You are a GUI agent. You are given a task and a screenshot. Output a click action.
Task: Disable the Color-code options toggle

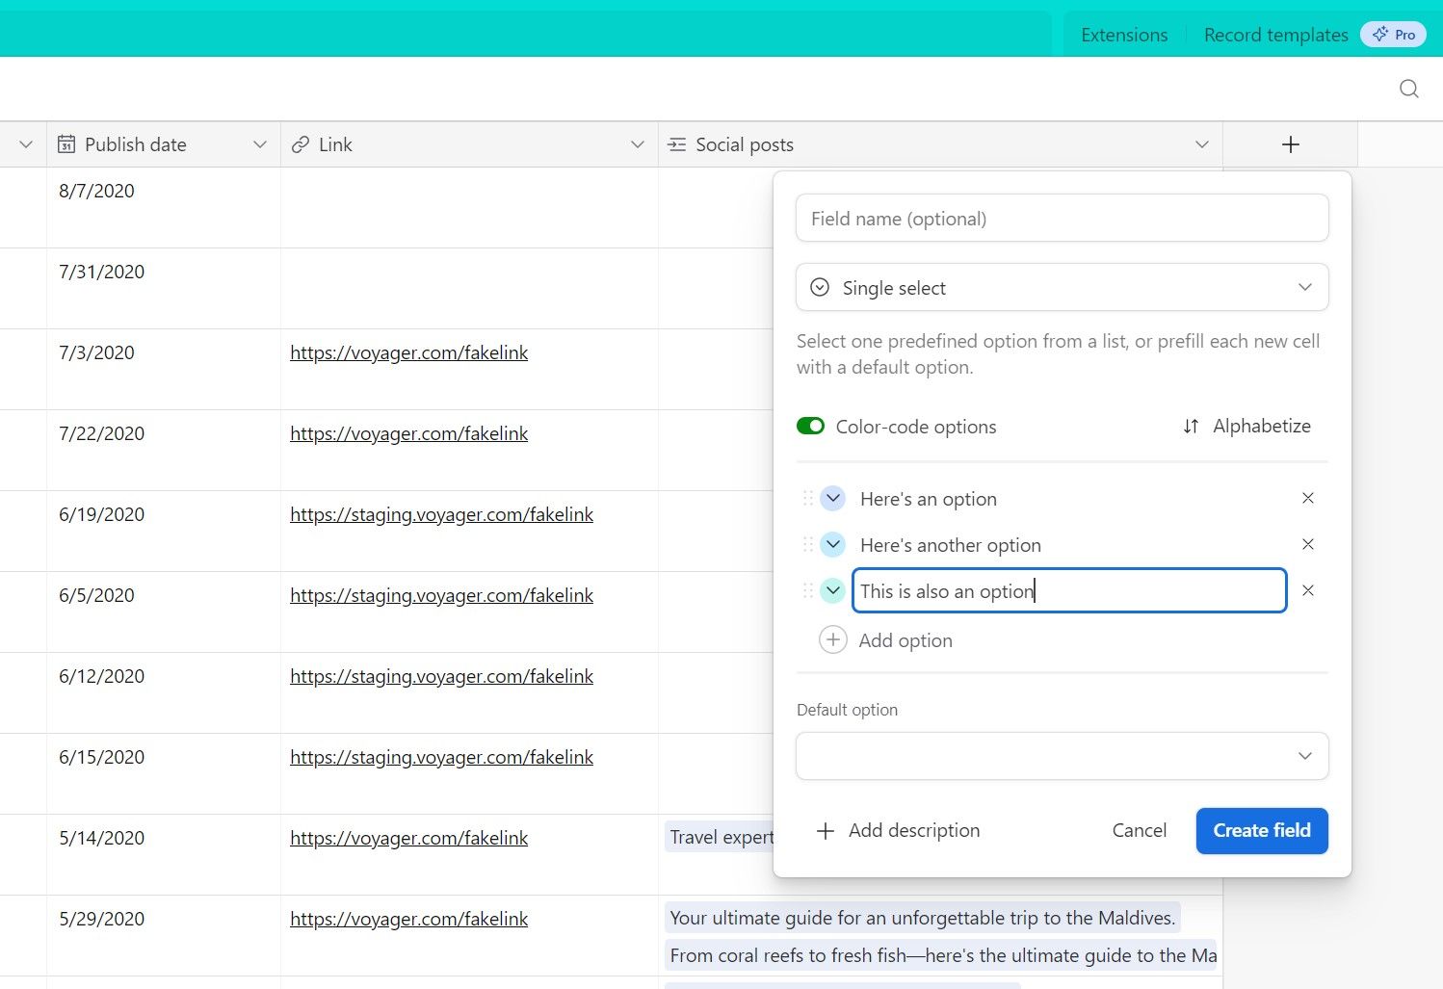click(810, 426)
